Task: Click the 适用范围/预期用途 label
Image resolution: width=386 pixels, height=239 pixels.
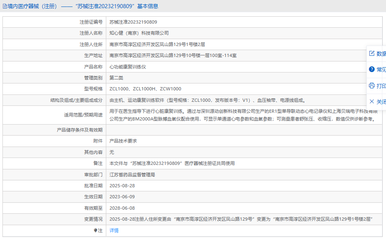Action: pos(83,115)
